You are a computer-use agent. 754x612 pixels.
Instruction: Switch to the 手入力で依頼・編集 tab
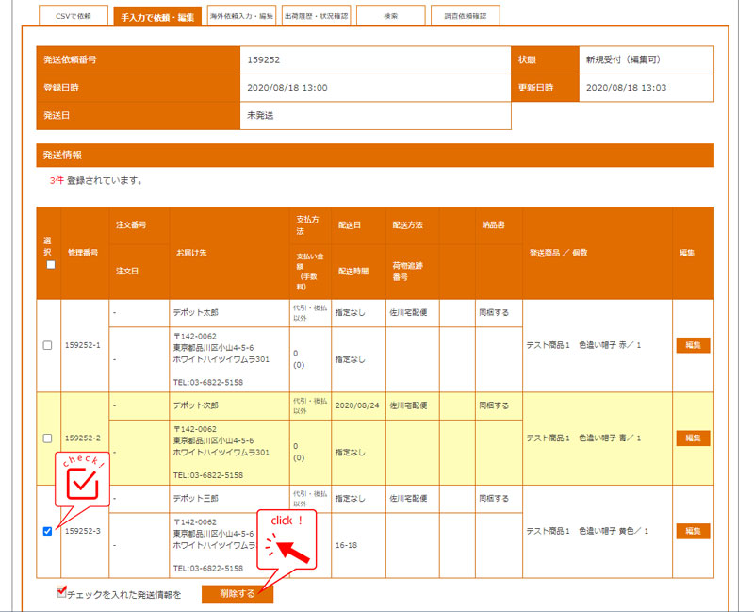pyautogui.click(x=157, y=17)
